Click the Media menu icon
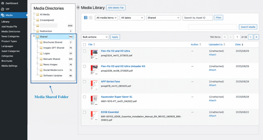 (x=3, y=15)
